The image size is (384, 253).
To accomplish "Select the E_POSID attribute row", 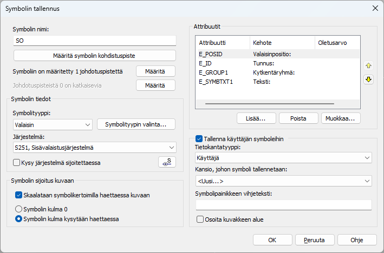I will tap(211, 54).
